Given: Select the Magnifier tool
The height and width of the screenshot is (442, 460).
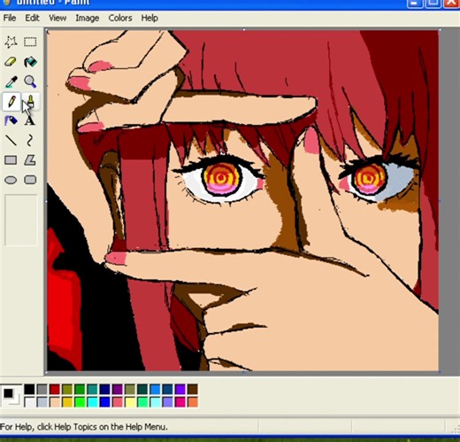Looking at the screenshot, I should pyautogui.click(x=30, y=81).
